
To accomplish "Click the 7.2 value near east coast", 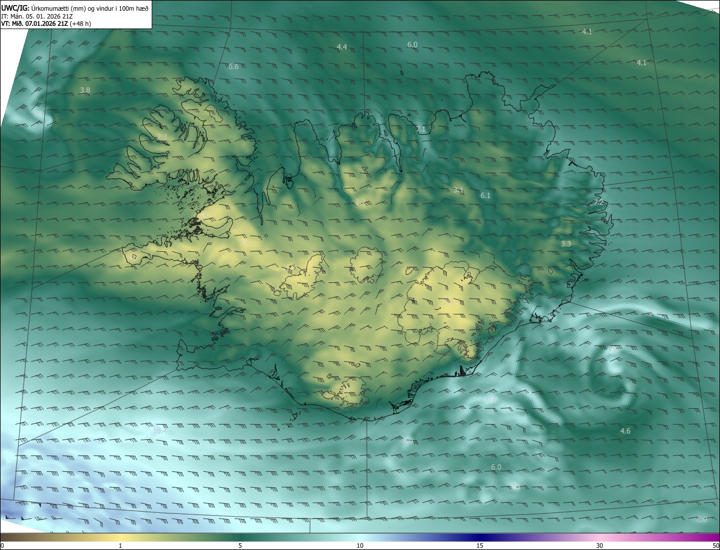I will tap(598, 201).
